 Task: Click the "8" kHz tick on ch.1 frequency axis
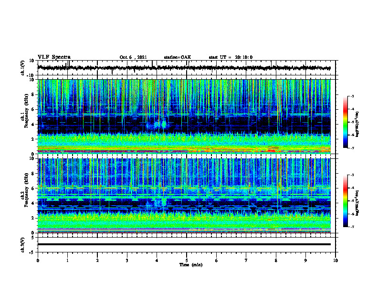click(x=33, y=94)
